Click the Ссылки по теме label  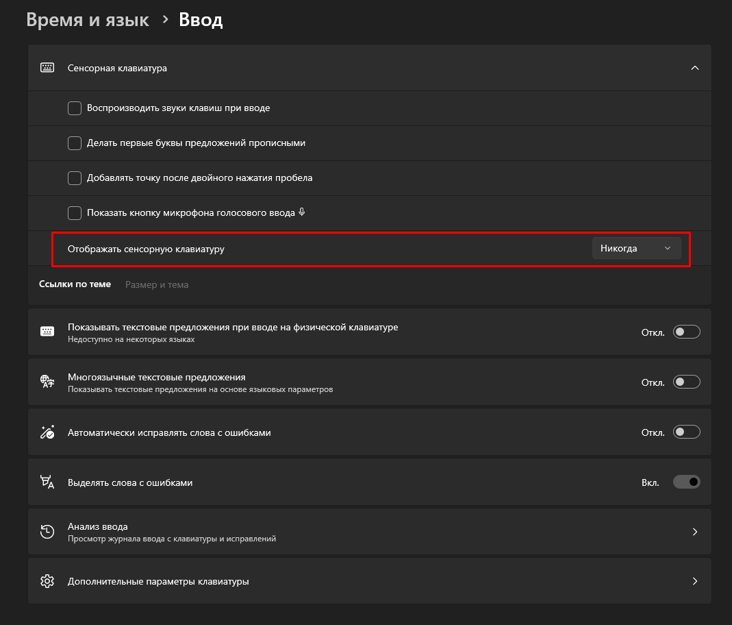(75, 284)
